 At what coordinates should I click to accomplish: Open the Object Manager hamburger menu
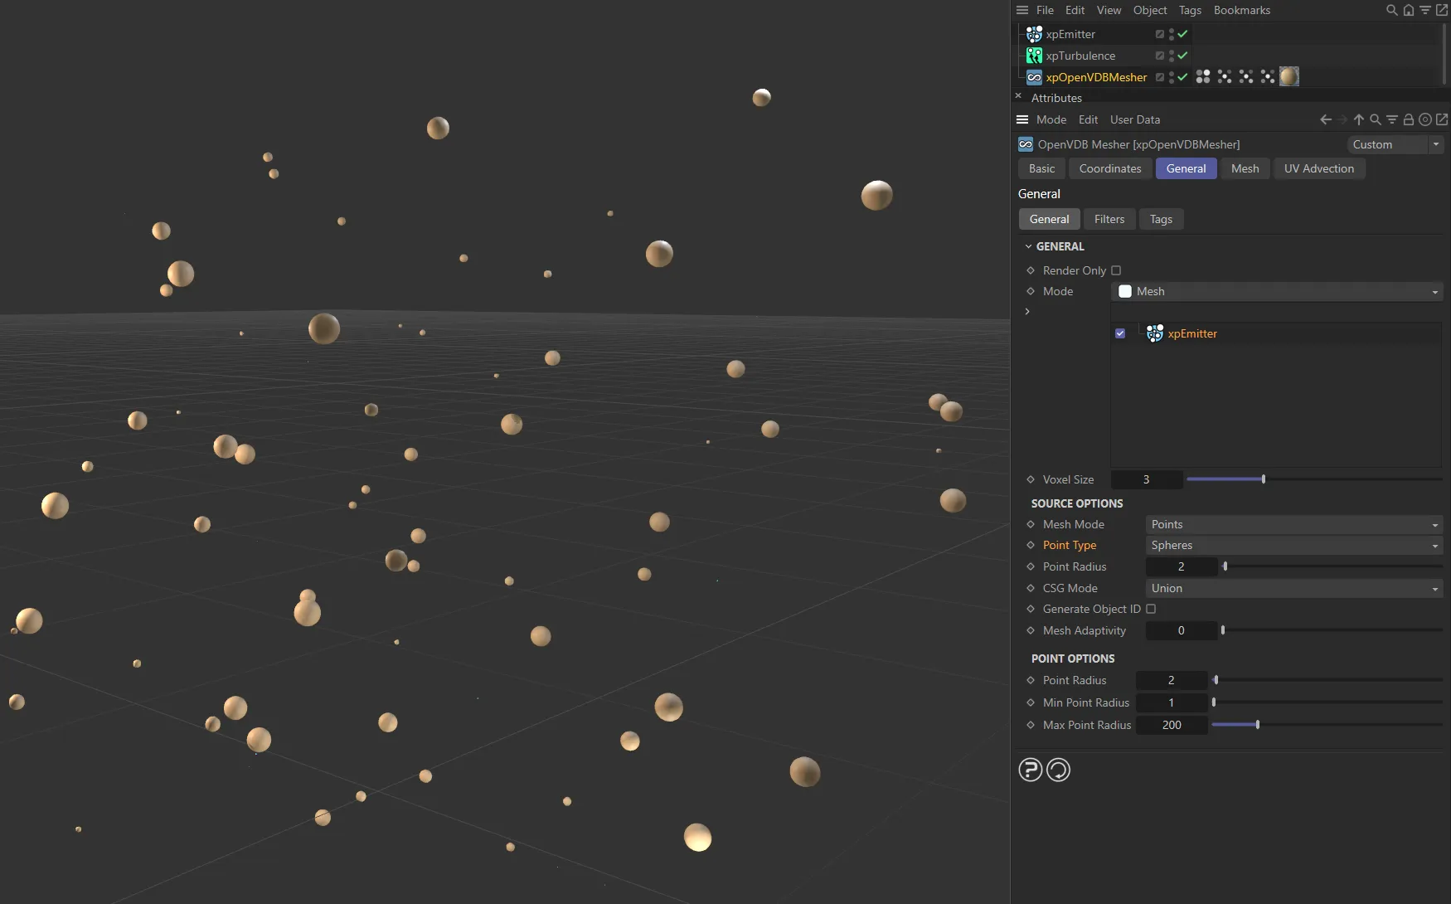[1022, 10]
